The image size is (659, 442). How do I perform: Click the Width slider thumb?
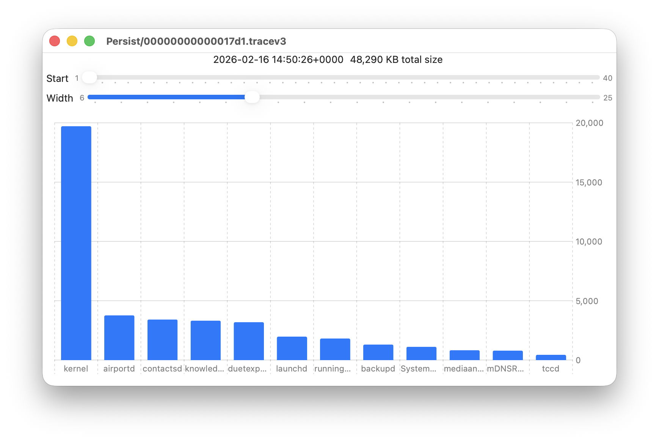pos(252,97)
